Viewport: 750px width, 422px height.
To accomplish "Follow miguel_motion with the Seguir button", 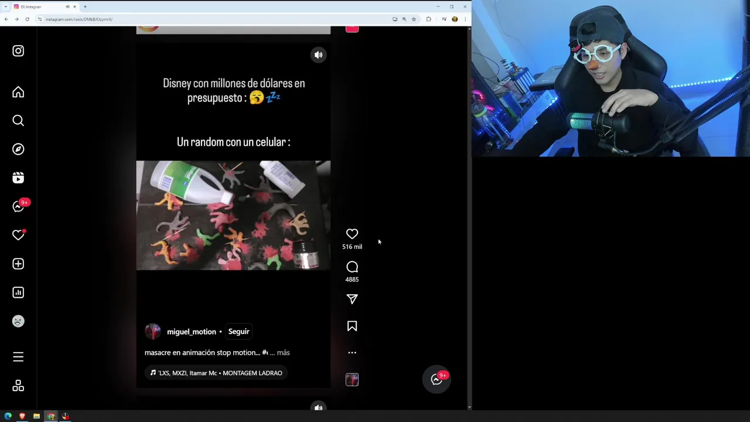I will (x=238, y=332).
